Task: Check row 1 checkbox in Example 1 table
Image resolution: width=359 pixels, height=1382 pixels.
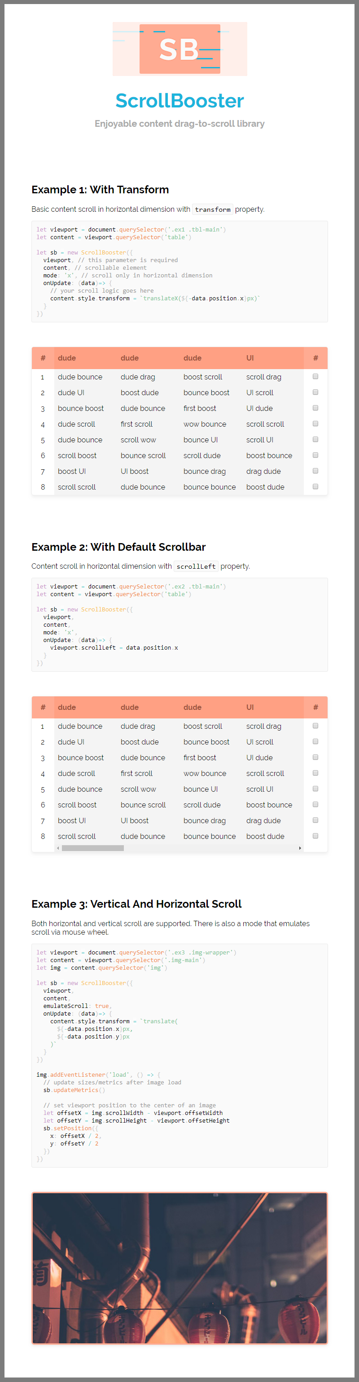Action: click(x=315, y=377)
